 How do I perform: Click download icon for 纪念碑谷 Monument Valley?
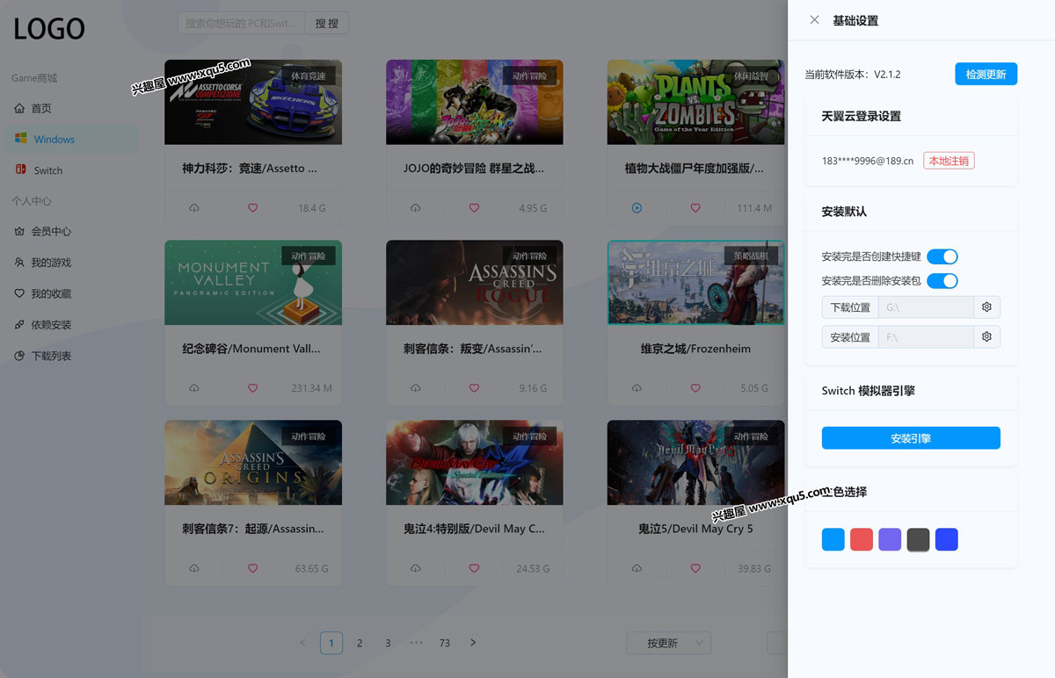click(x=194, y=388)
